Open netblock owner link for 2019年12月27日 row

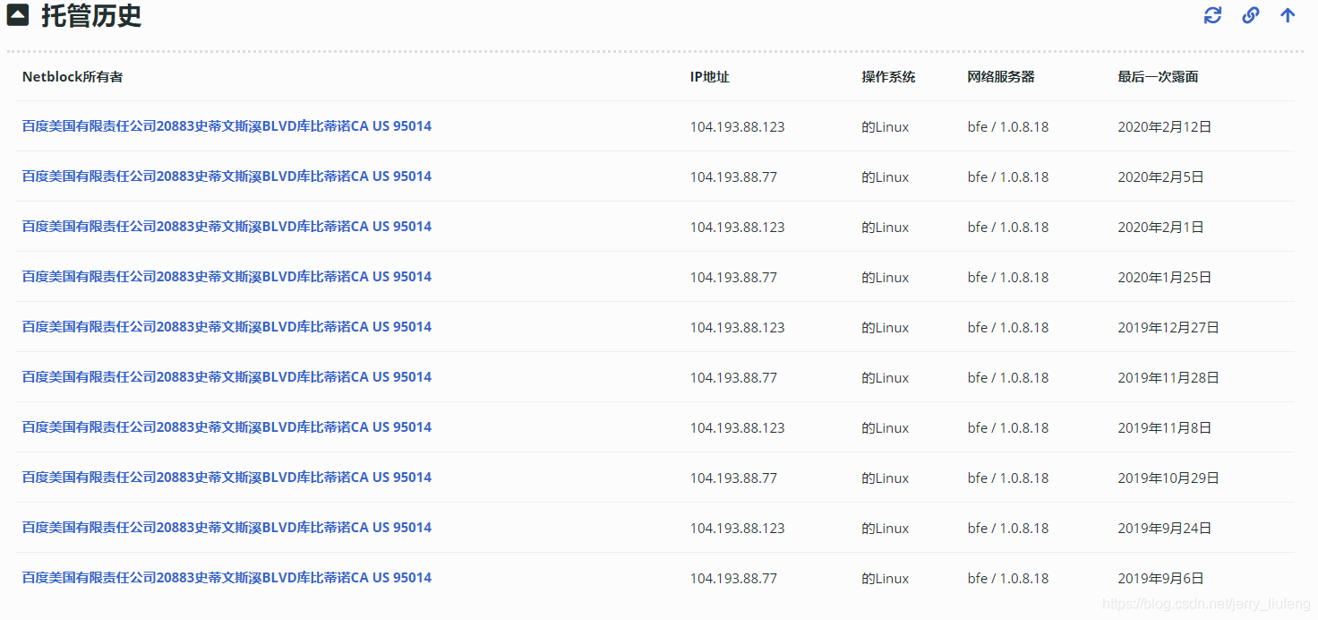(227, 327)
